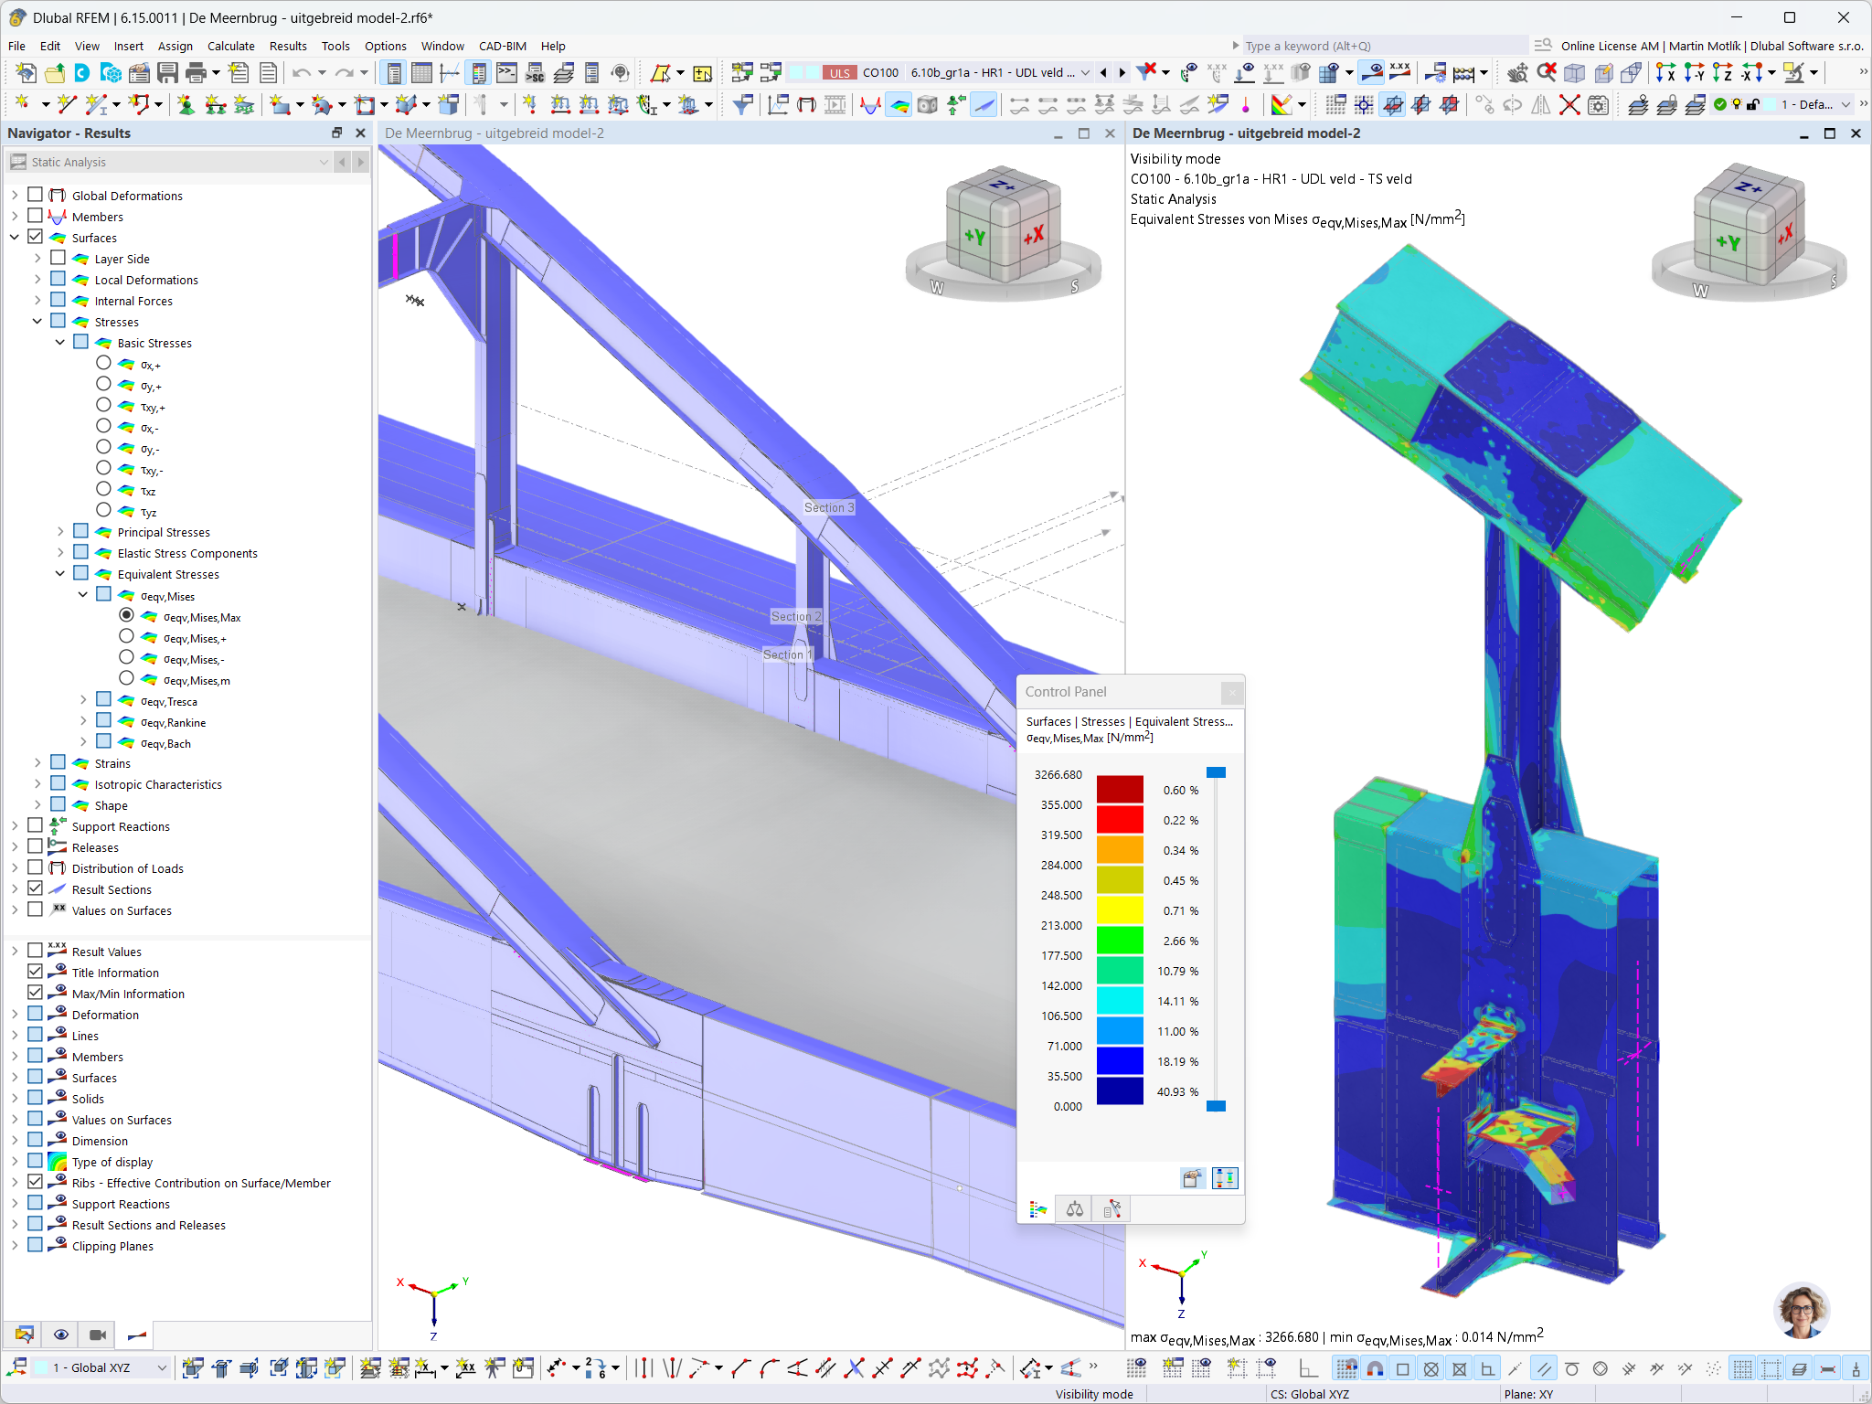Screen dimensions: 1872x1404
Task: Open the load combination CO100 dropdown
Action: coord(1085,73)
